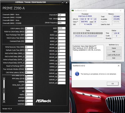
Task: Click the Mail button
Action: pos(114,52)
